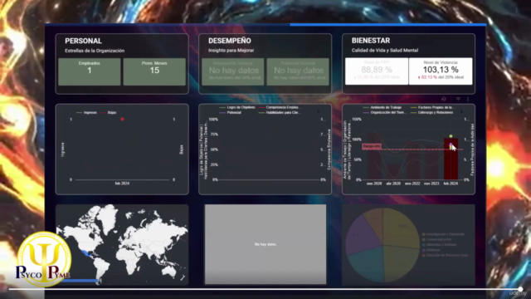Click the abr 2020 bar in Bienestar chart
The height and width of the screenshot is (299, 531).
393,172
